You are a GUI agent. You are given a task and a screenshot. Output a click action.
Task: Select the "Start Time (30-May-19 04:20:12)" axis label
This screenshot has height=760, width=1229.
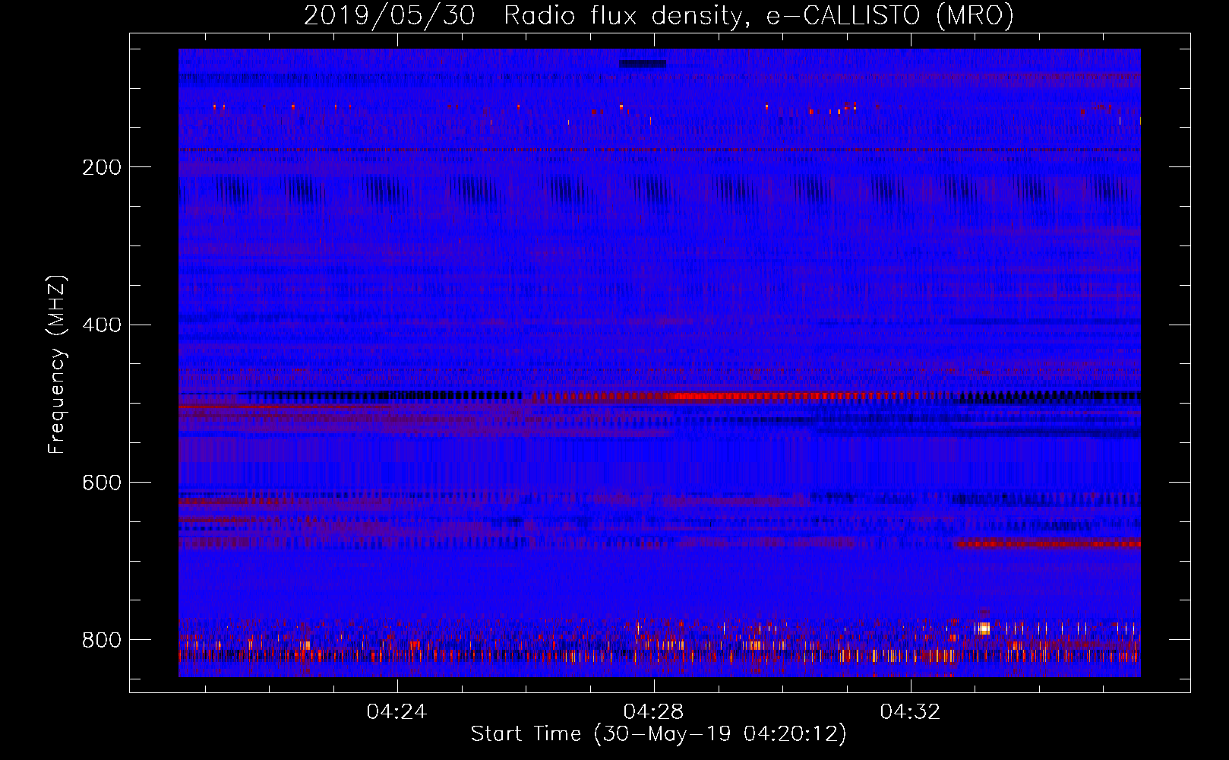pos(658,734)
